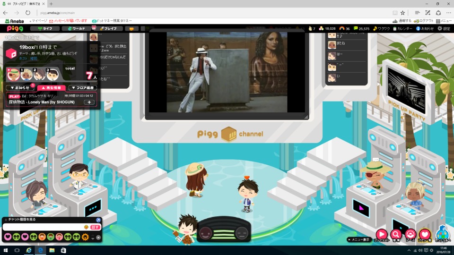The image size is (454, 255).
Task: Open the ワールド menu
Action: (x=77, y=29)
